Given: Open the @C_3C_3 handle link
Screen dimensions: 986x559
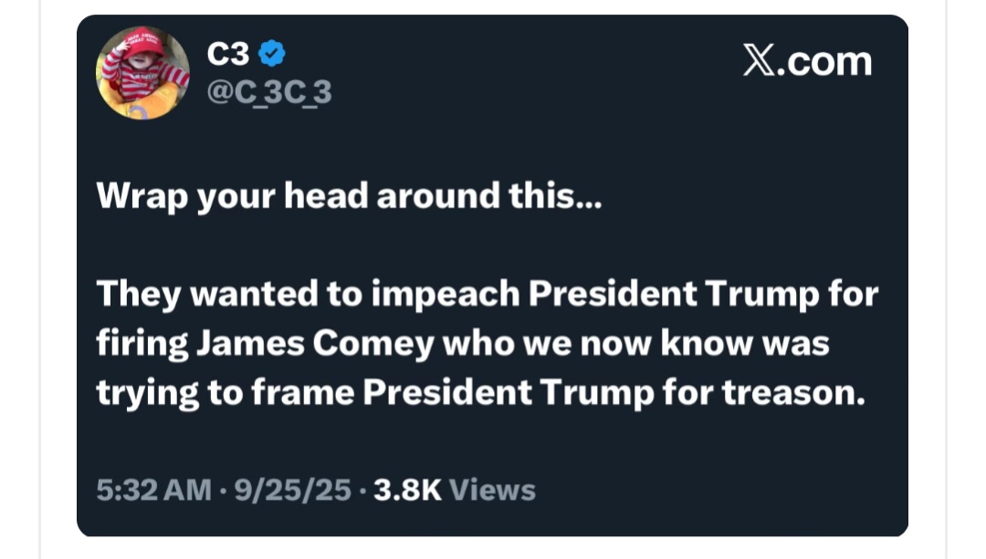Looking at the screenshot, I should click(269, 92).
